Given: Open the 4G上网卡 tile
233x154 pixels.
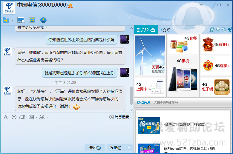Looking at the screenshot, I should [150, 87].
